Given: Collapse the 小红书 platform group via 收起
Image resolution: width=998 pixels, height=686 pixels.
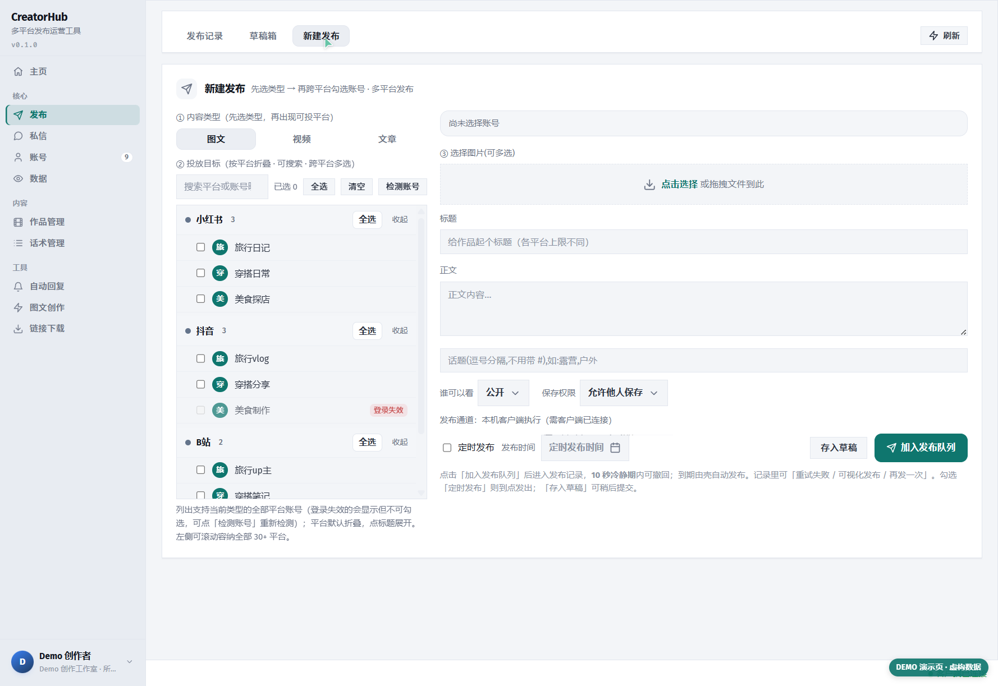Looking at the screenshot, I should (x=400, y=219).
